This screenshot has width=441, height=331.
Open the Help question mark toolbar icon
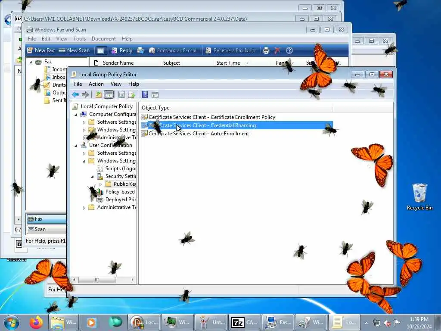pyautogui.click(x=145, y=94)
